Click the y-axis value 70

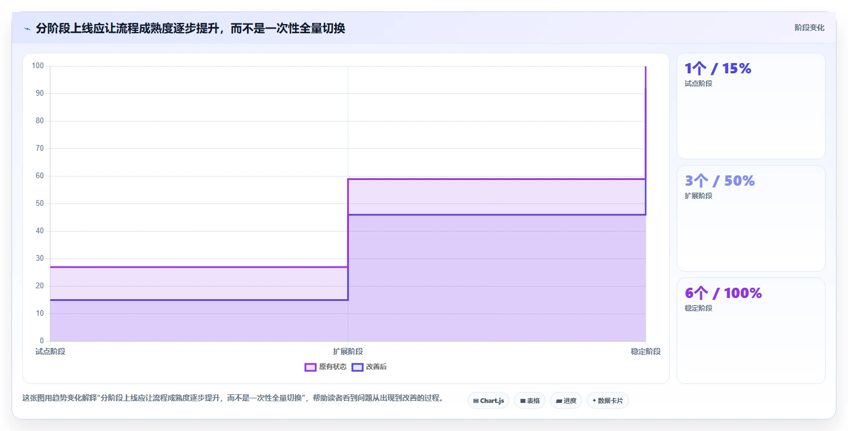(x=40, y=148)
